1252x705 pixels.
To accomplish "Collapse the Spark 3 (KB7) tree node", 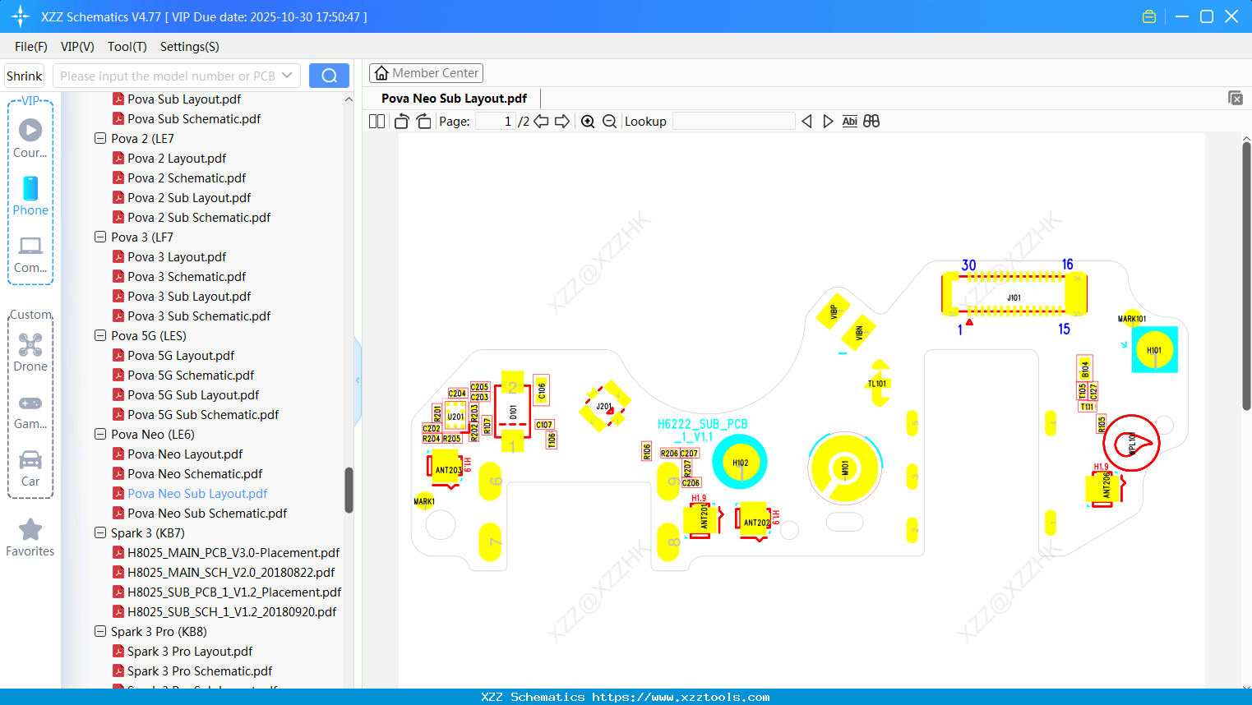I will (x=99, y=532).
